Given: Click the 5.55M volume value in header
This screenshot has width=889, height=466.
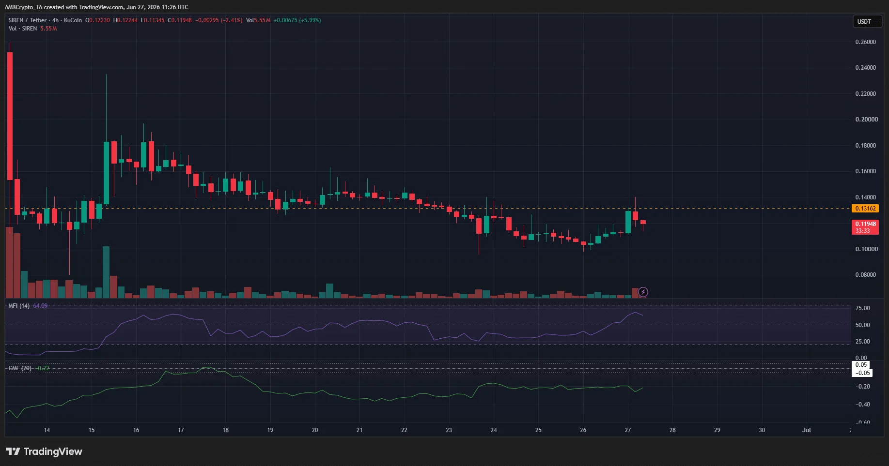Looking at the screenshot, I should coord(263,20).
